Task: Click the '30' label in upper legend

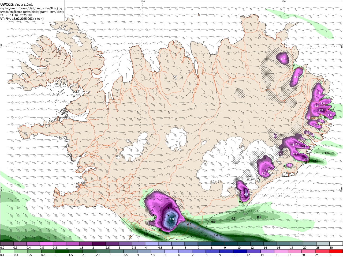Action: click(331, 248)
